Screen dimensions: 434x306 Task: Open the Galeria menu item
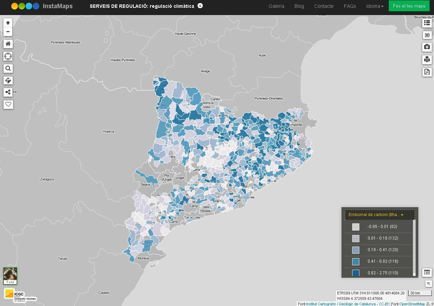click(276, 6)
